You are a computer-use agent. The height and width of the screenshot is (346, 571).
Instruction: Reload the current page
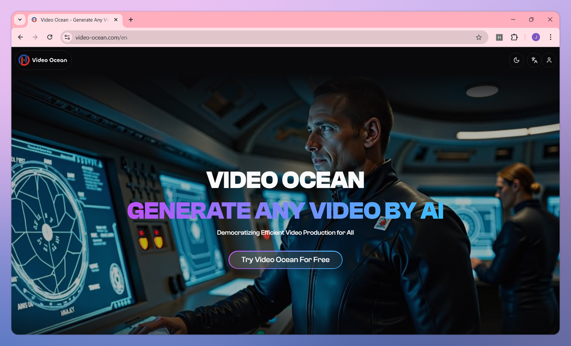[49, 37]
